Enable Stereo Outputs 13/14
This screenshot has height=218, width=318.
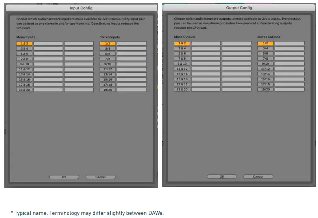[266, 74]
